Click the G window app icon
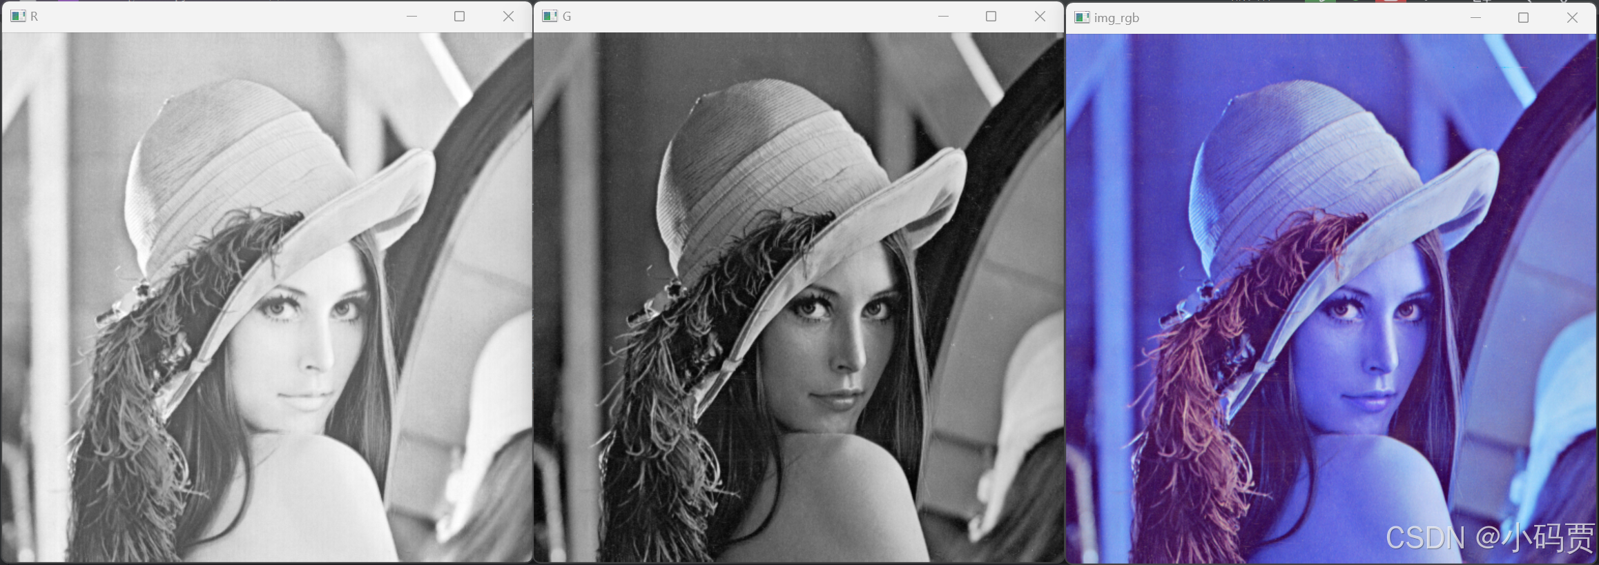Image resolution: width=1599 pixels, height=565 pixels. coord(550,16)
